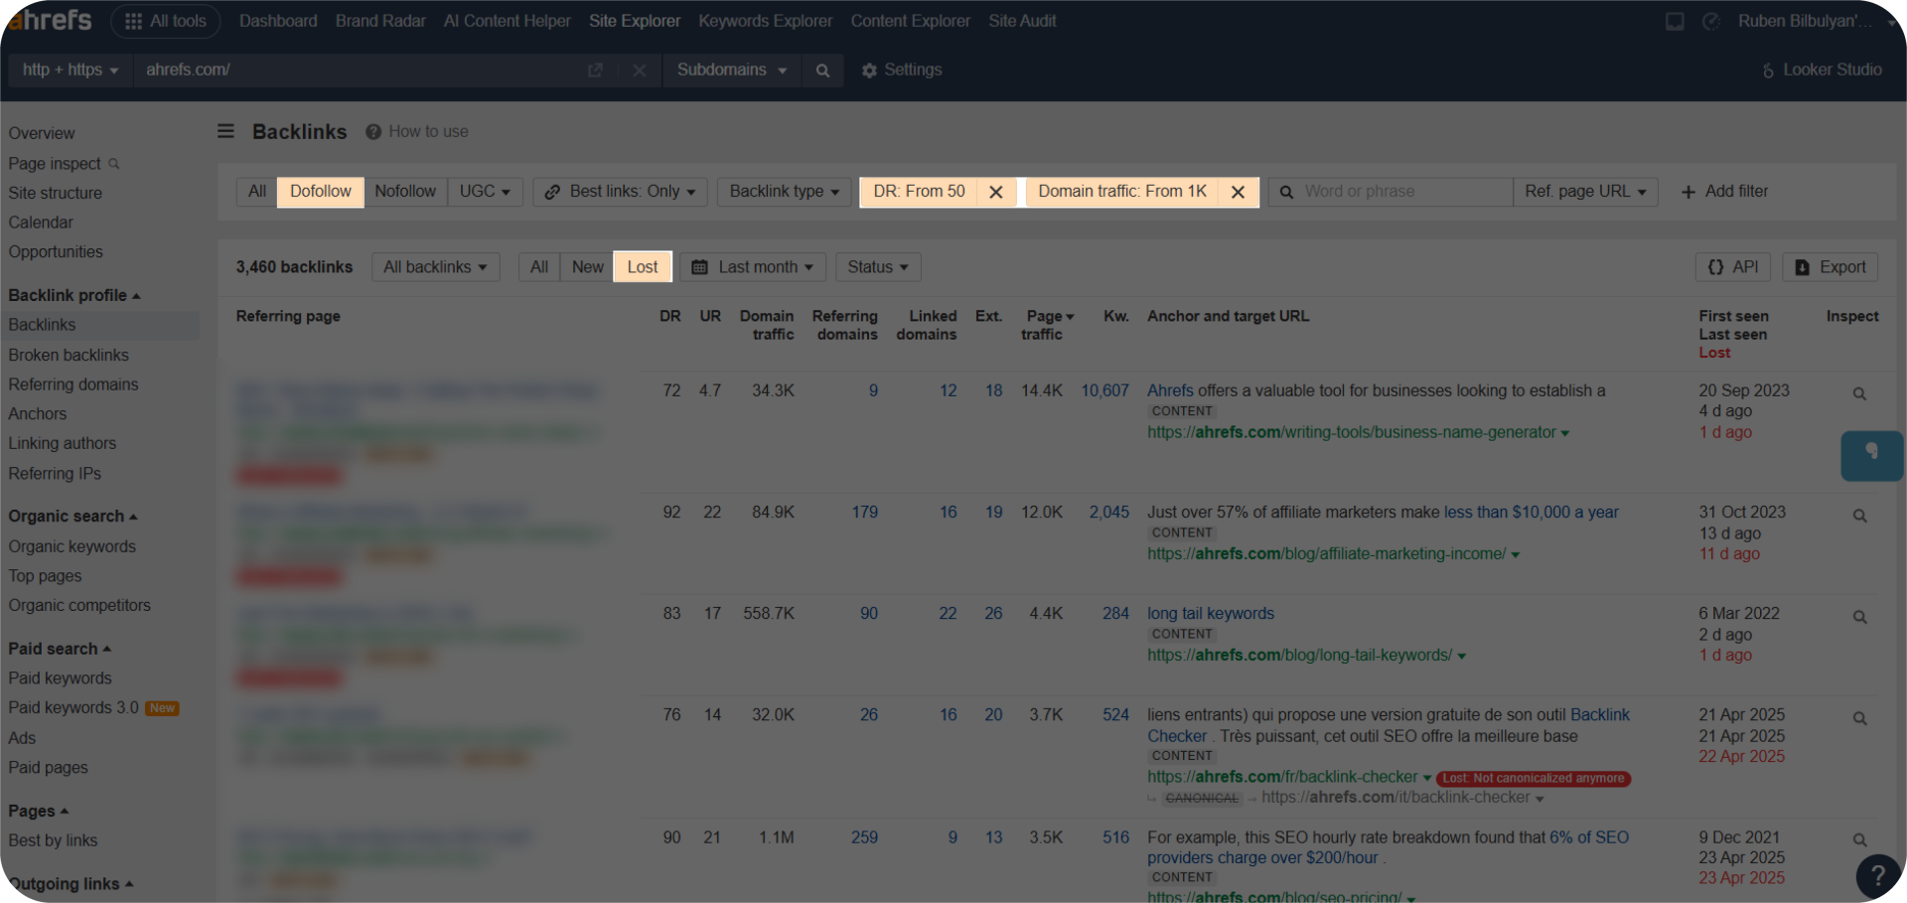
Task: Inspect the long-tail-keywords backlink row
Action: tap(1859, 617)
